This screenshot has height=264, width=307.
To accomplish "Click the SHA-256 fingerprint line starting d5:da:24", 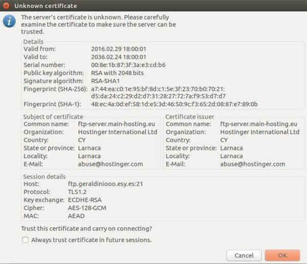I will [159, 96].
